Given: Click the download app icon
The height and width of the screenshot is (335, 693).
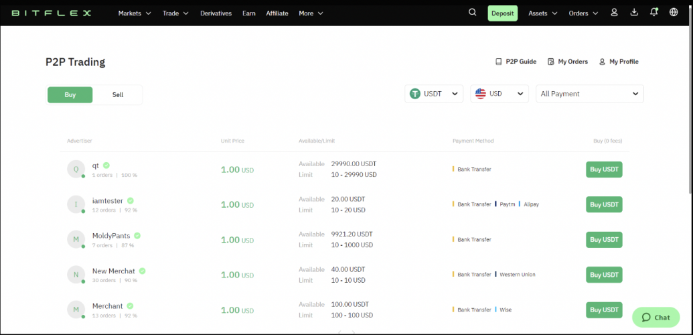Looking at the screenshot, I should coord(634,12).
